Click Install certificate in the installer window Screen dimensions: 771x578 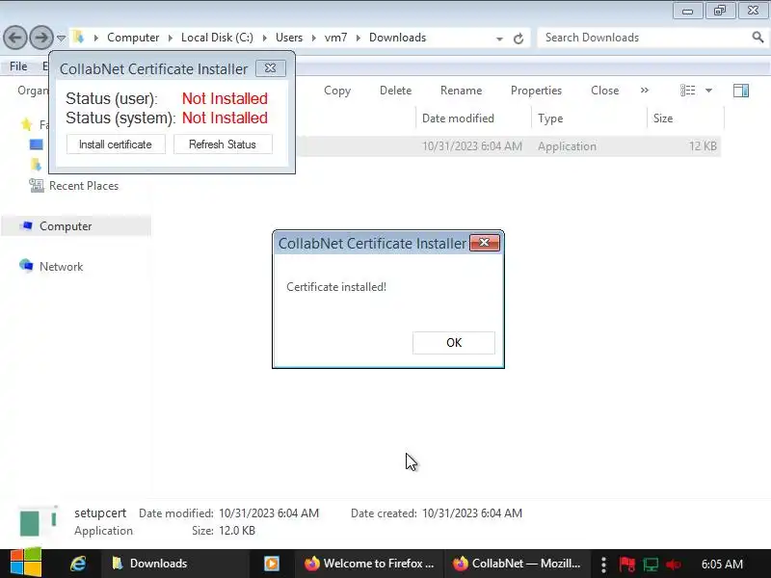116,144
